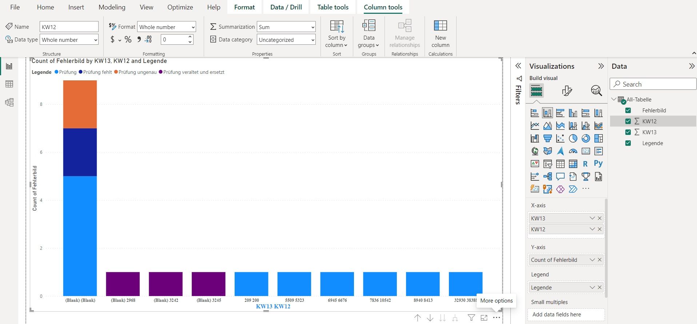
Task: Choose the Donut chart visualization
Action: [586, 138]
